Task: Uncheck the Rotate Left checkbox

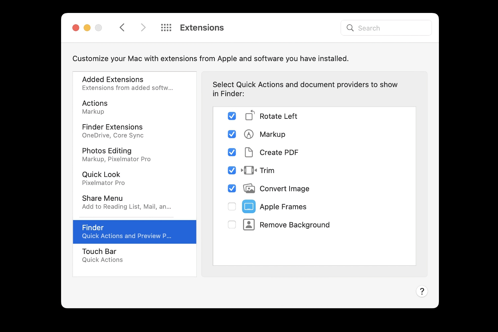Action: coord(232,116)
